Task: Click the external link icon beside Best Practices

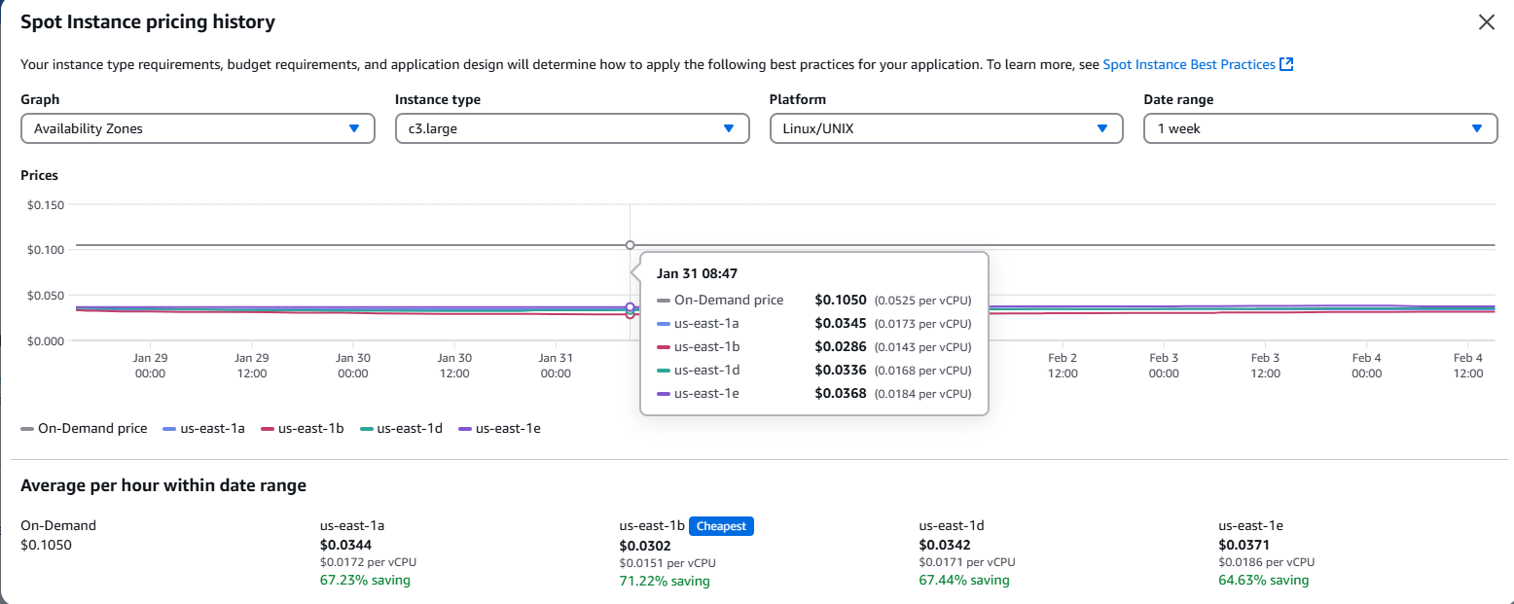Action: coord(1286,64)
